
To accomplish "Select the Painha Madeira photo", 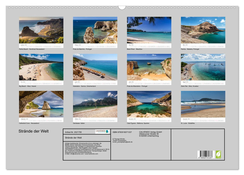I will click(x=203, y=30).
